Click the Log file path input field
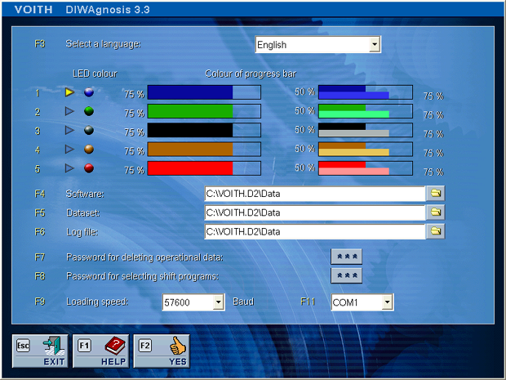The width and height of the screenshot is (506, 380). [315, 232]
